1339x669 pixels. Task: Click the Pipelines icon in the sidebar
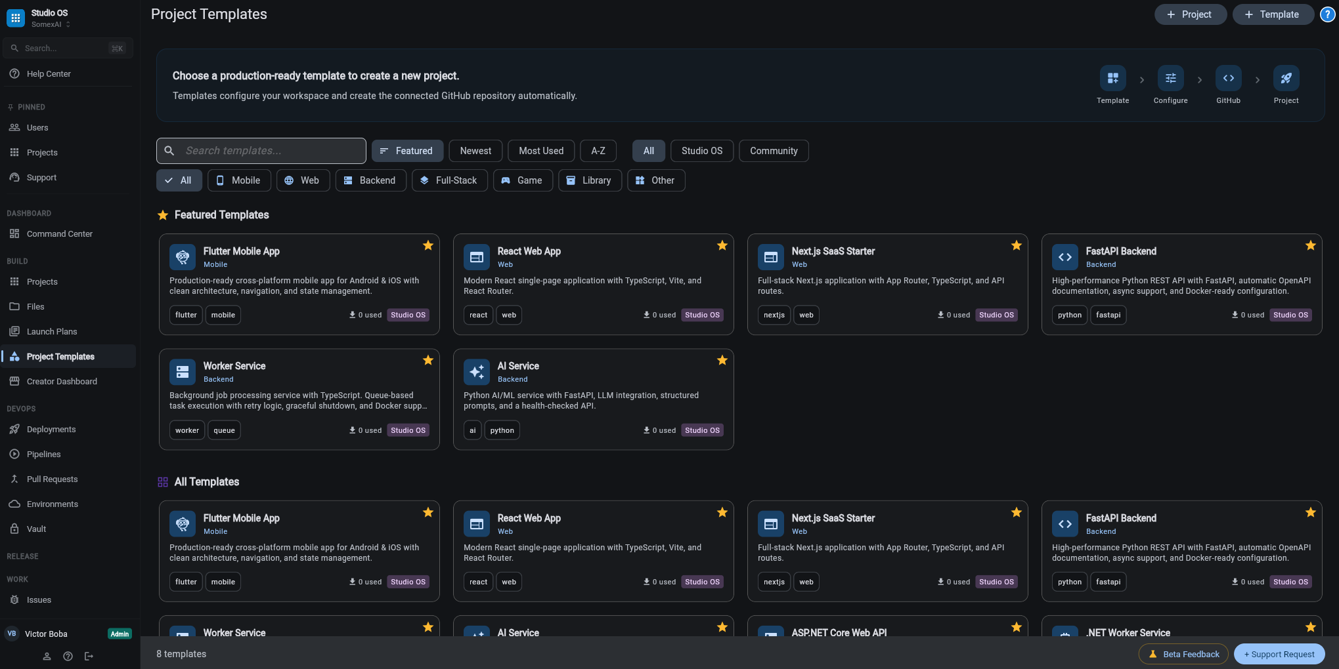click(x=14, y=454)
